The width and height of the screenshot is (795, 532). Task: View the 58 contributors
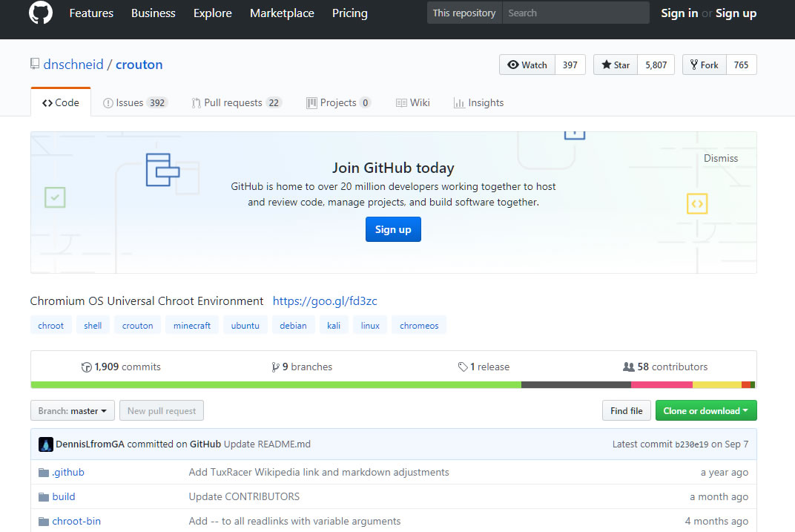(665, 367)
